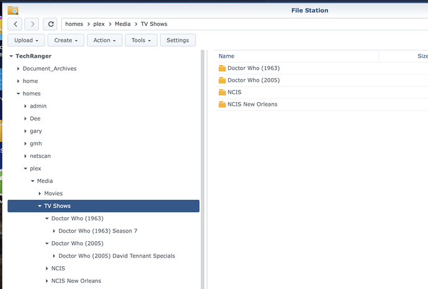Select the gary tree folder
428x289 pixels.
[36, 131]
